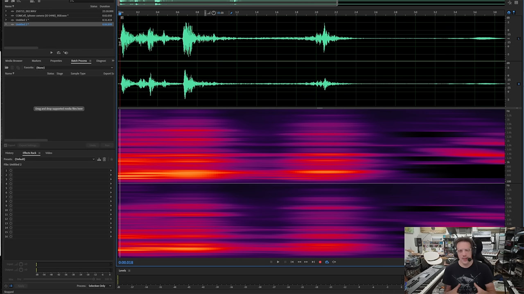Adjust the Input gain knob

[21, 264]
